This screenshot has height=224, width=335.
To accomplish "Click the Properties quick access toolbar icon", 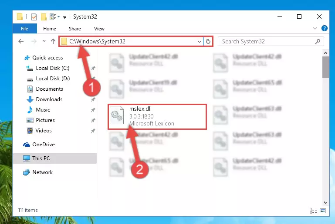I will pyautogui.click(x=34, y=16).
